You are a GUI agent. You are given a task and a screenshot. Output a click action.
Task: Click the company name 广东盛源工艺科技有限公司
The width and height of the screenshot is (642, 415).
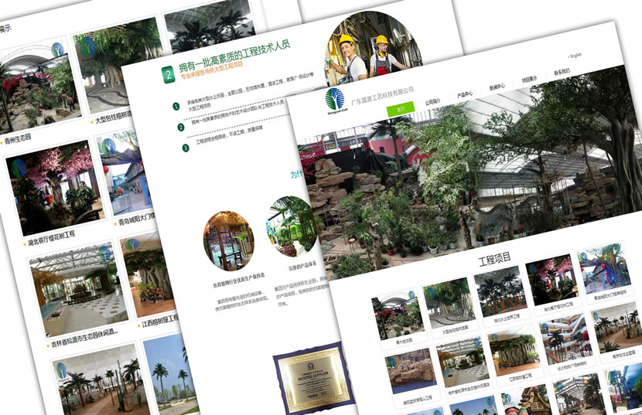pyautogui.click(x=382, y=96)
